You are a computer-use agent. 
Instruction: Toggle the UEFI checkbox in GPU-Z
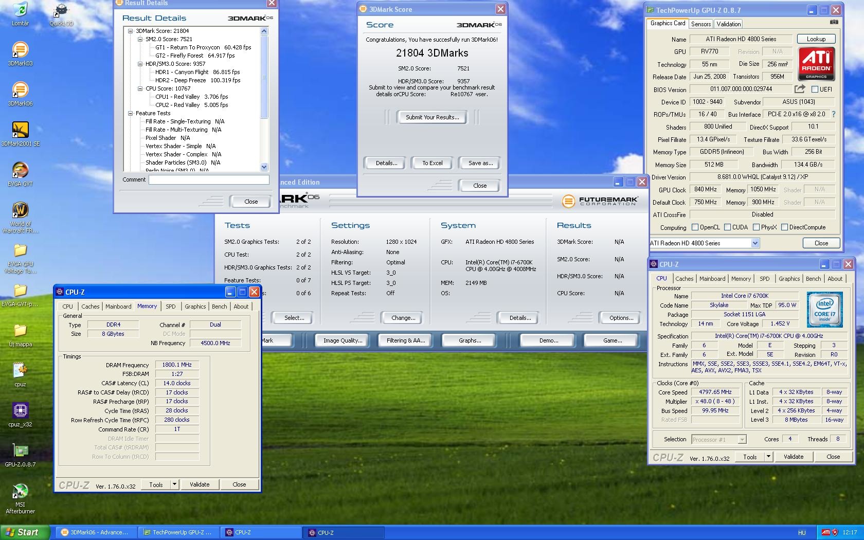pos(815,89)
